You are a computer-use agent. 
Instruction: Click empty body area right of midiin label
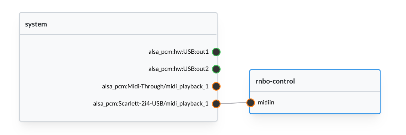pos(326,103)
